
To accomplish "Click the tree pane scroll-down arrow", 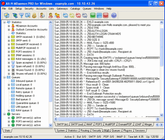I will (51, 125).
